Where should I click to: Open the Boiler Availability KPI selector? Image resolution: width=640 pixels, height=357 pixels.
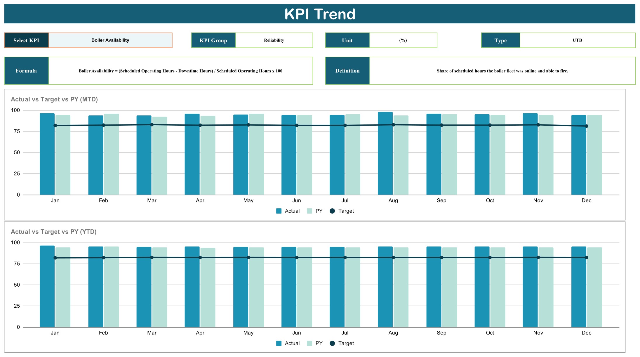(x=110, y=40)
